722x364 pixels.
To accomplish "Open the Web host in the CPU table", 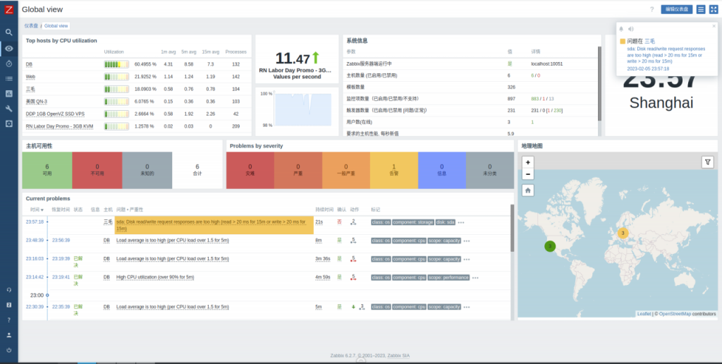I will (30, 76).
